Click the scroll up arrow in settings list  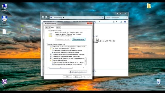pyautogui.click(x=86, y=47)
